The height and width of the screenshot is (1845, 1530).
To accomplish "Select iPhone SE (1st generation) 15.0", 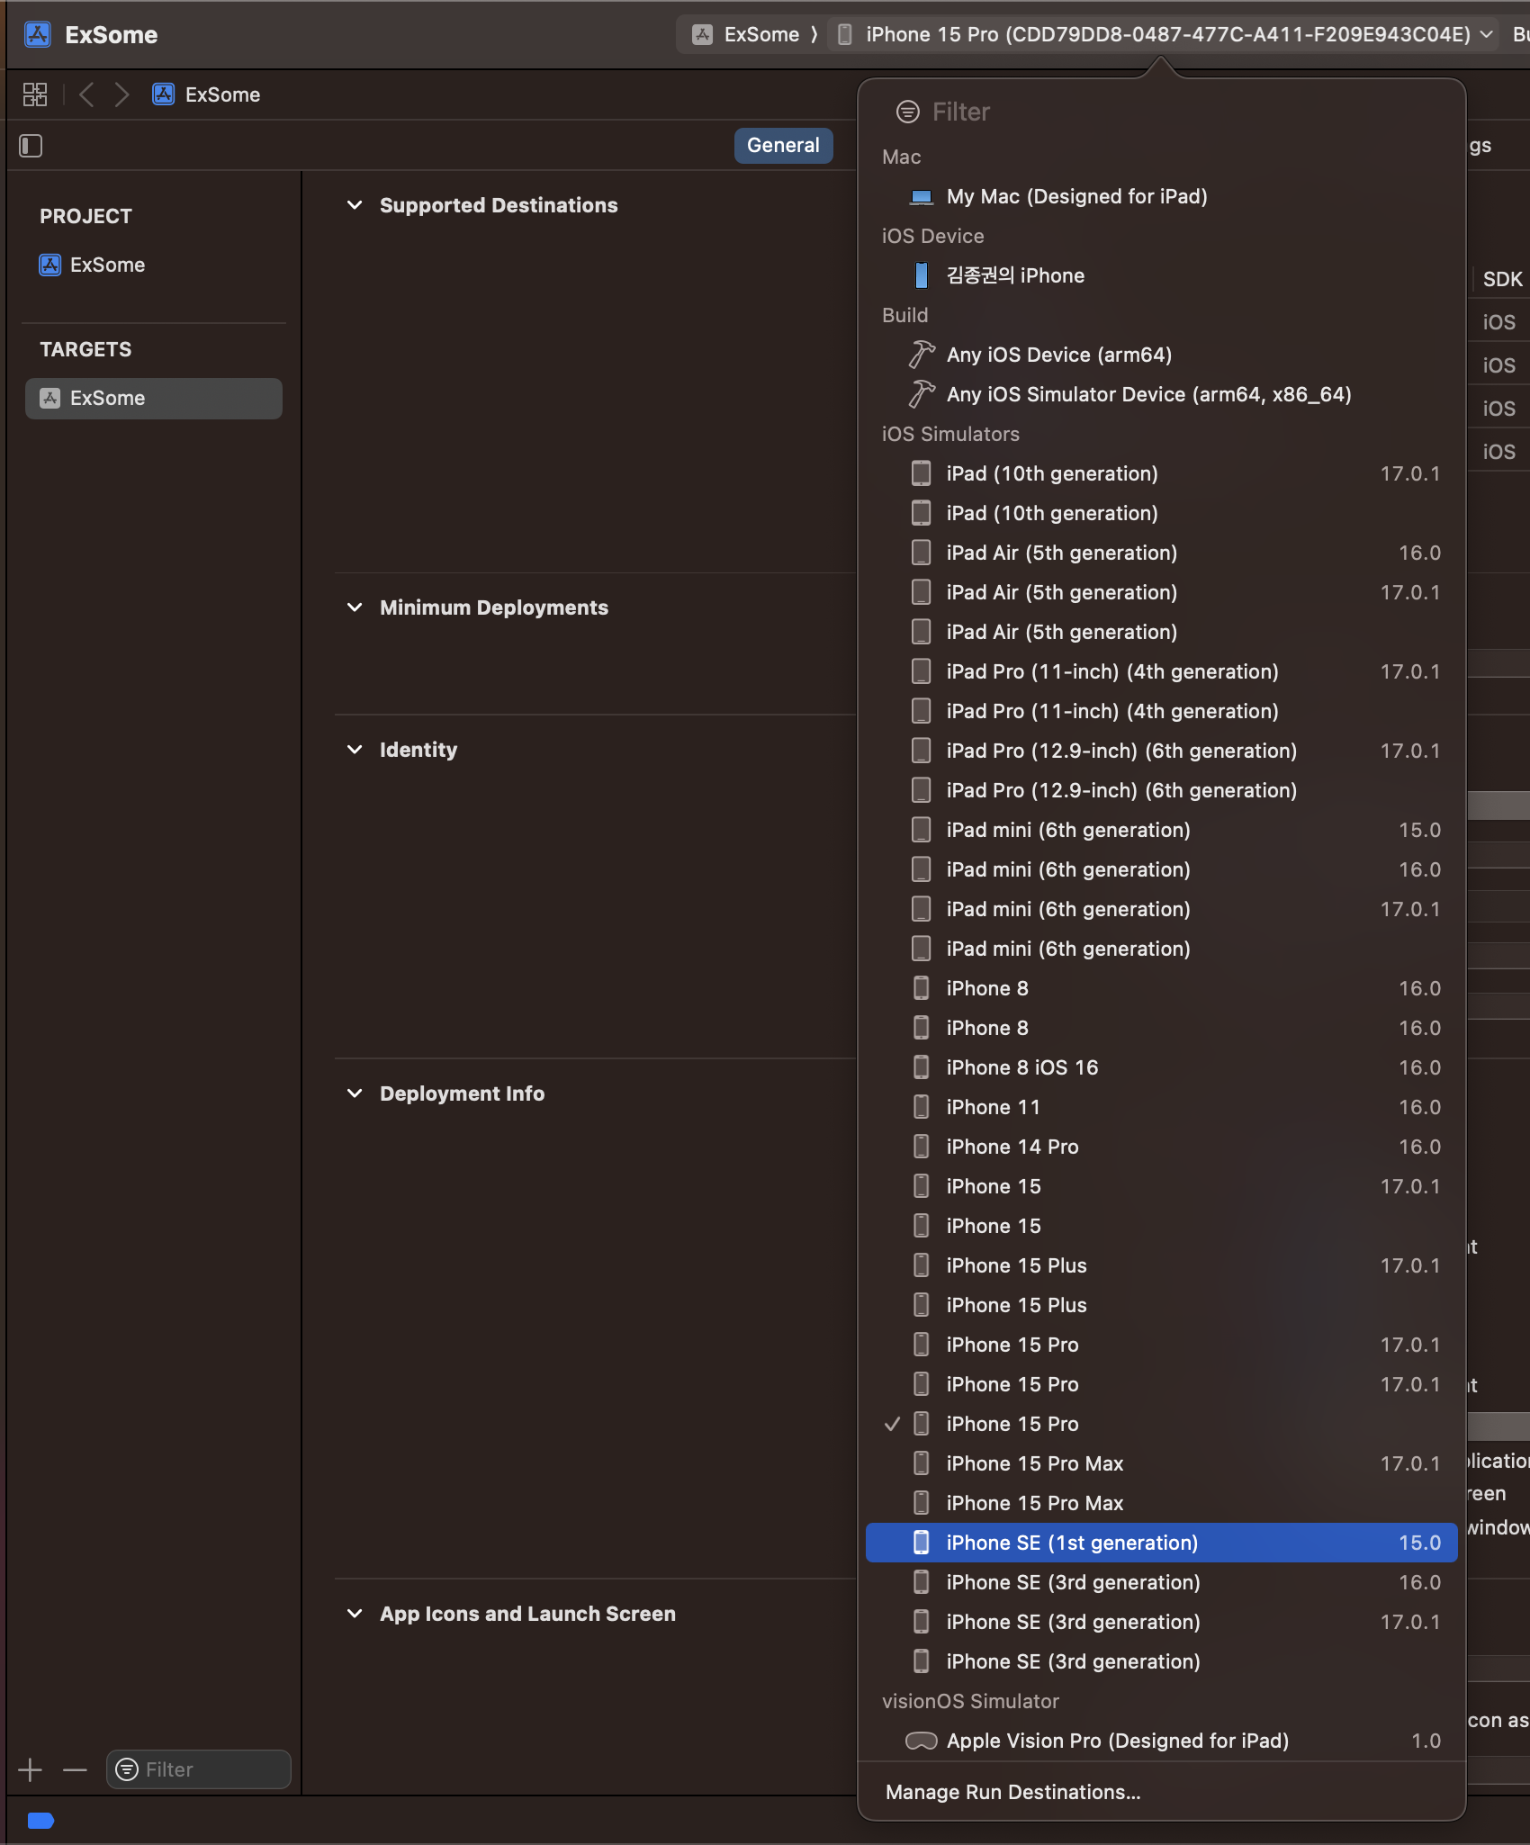I will (1161, 1543).
